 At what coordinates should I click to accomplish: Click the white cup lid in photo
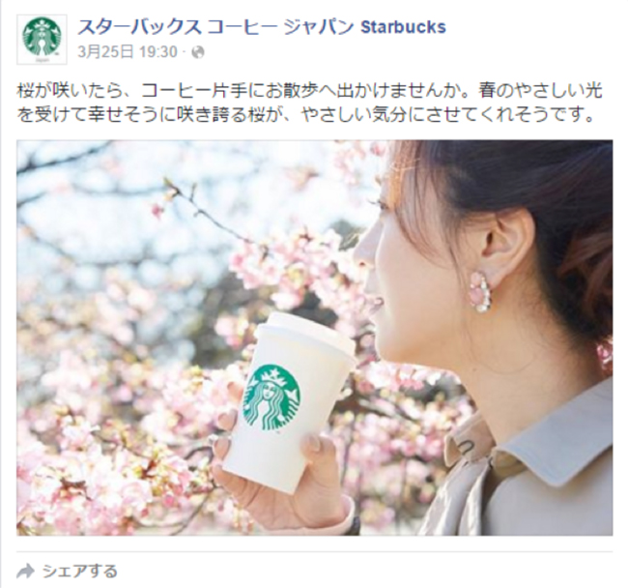[305, 337]
